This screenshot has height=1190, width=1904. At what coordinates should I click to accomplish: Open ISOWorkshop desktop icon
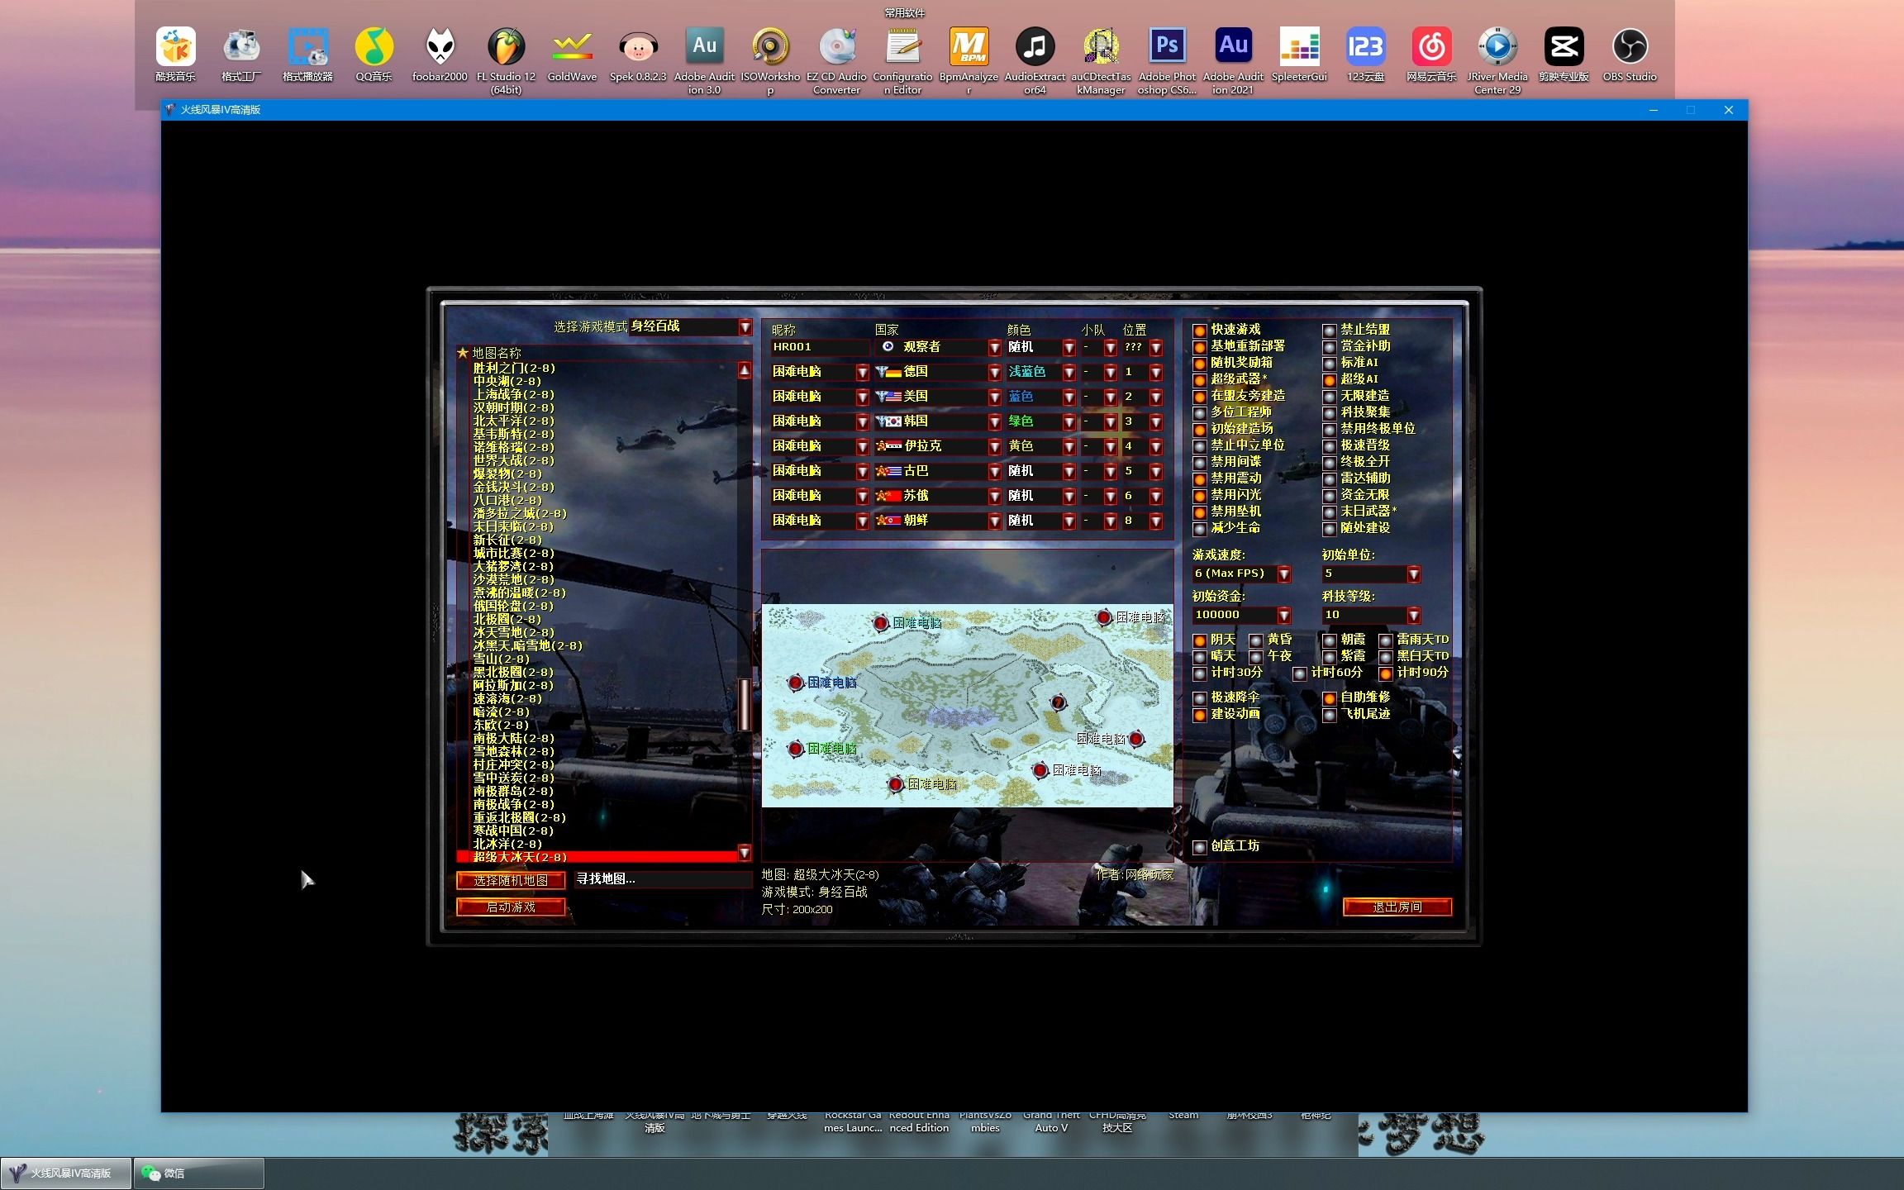770,60
